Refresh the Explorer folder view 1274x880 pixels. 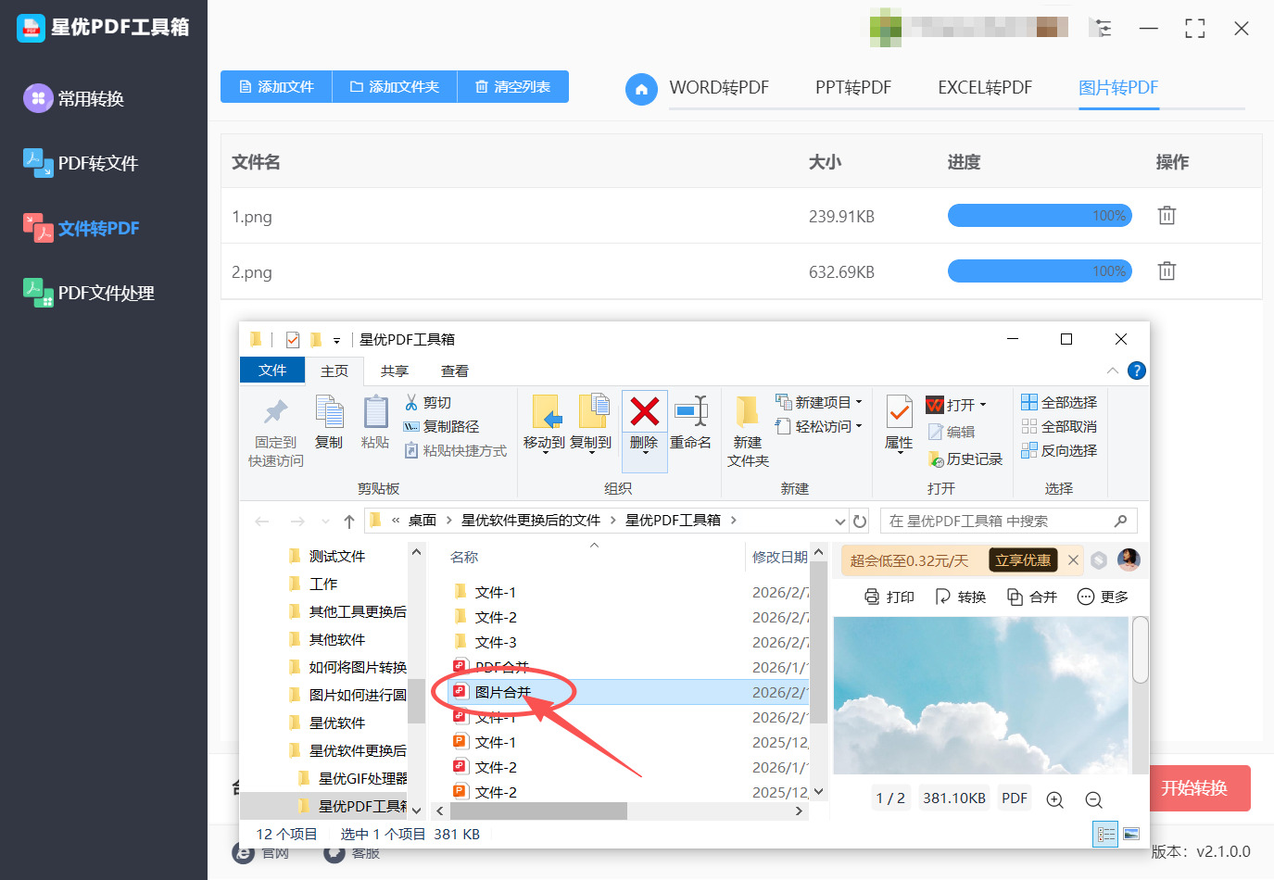click(860, 521)
